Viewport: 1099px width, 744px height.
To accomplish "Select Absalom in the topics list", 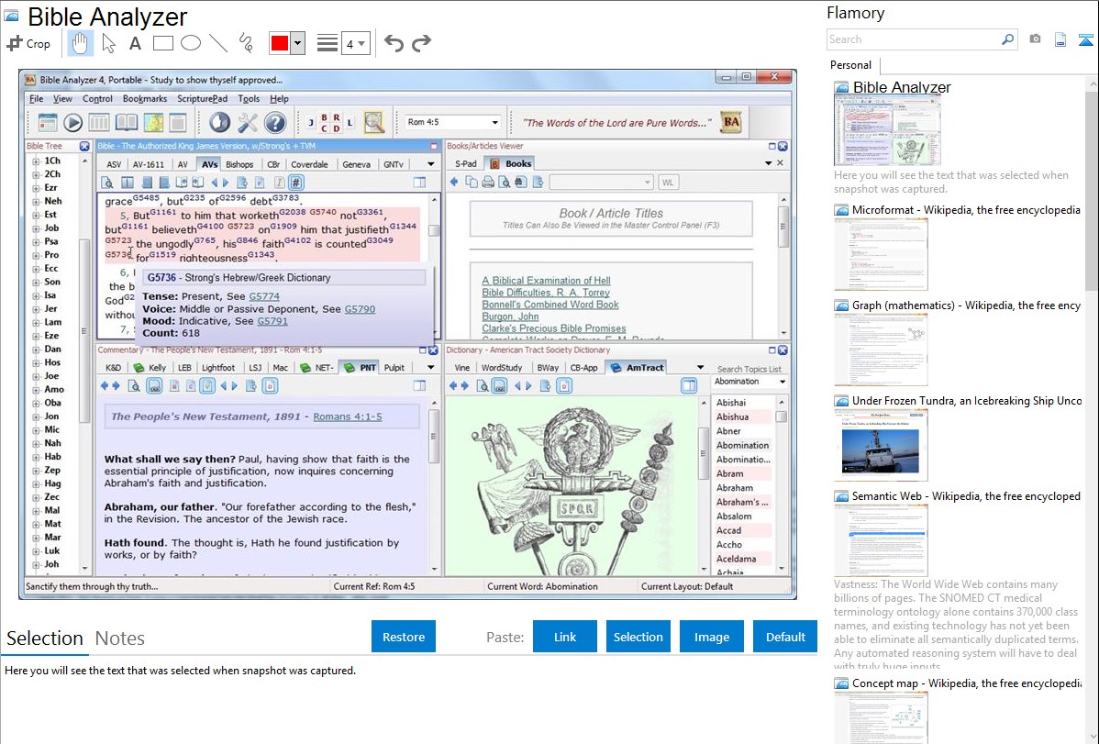I will [x=734, y=516].
